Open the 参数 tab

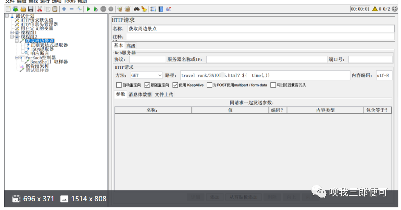coord(120,94)
